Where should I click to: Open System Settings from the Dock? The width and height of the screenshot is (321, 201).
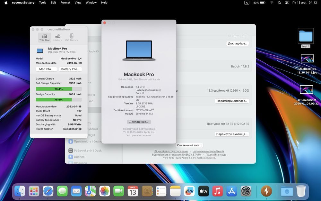[246, 191]
